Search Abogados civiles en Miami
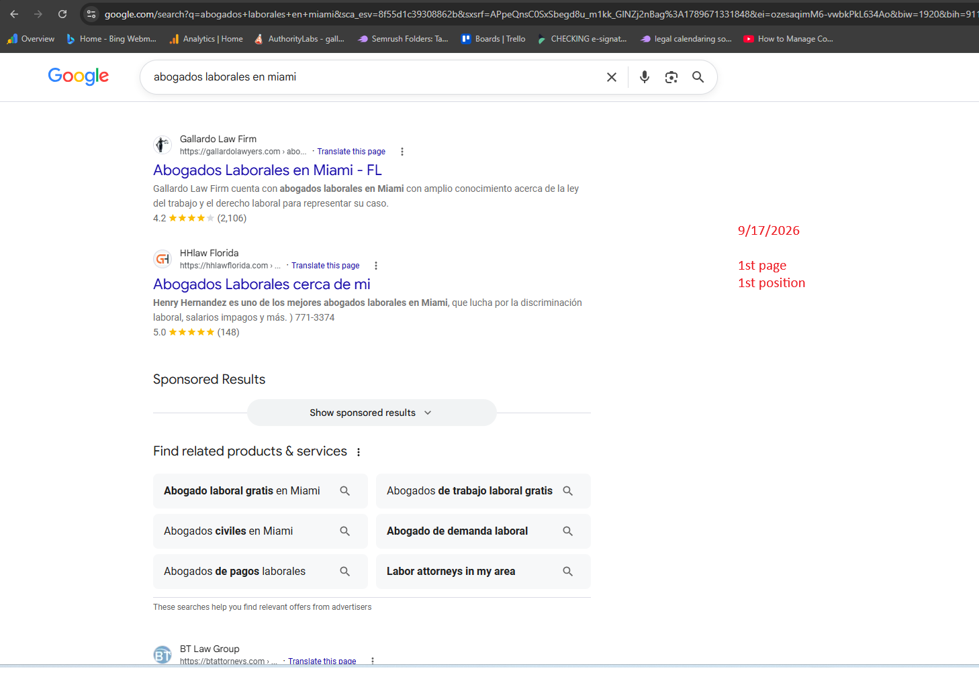 click(261, 531)
